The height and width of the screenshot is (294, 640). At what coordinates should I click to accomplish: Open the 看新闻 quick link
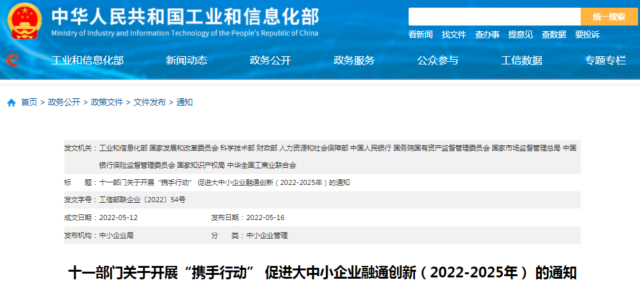click(421, 34)
